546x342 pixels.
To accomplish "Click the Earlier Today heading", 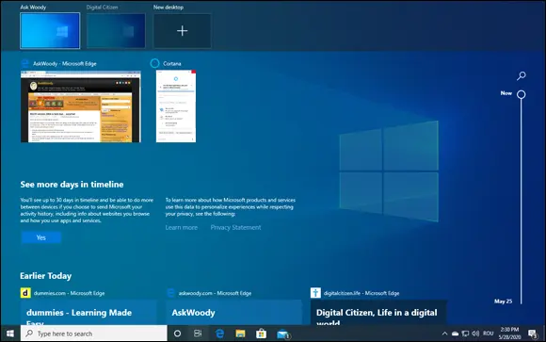I will pos(45,276).
